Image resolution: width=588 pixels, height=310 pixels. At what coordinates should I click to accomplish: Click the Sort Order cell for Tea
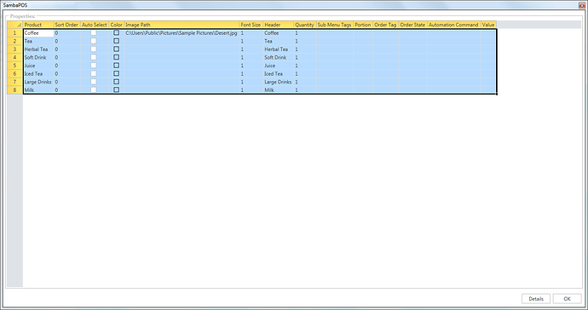click(x=66, y=41)
